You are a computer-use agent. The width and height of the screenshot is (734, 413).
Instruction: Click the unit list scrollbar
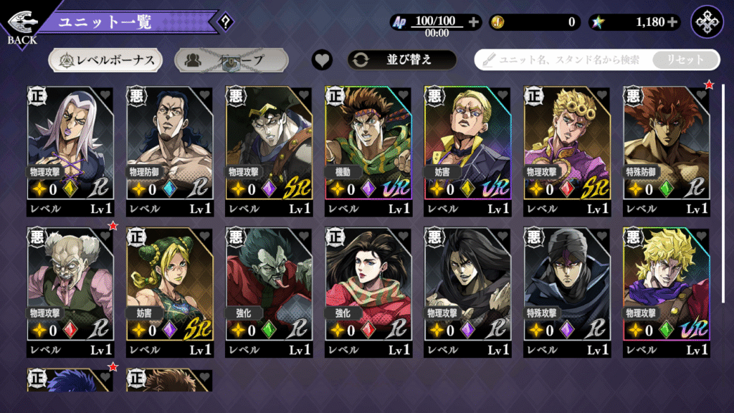(724, 193)
